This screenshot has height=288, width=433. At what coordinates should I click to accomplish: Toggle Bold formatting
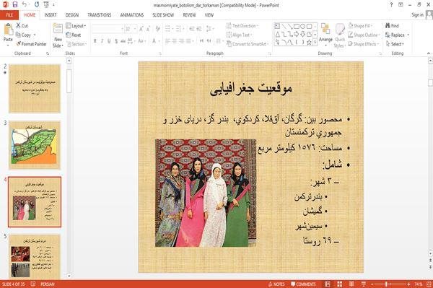(95, 41)
